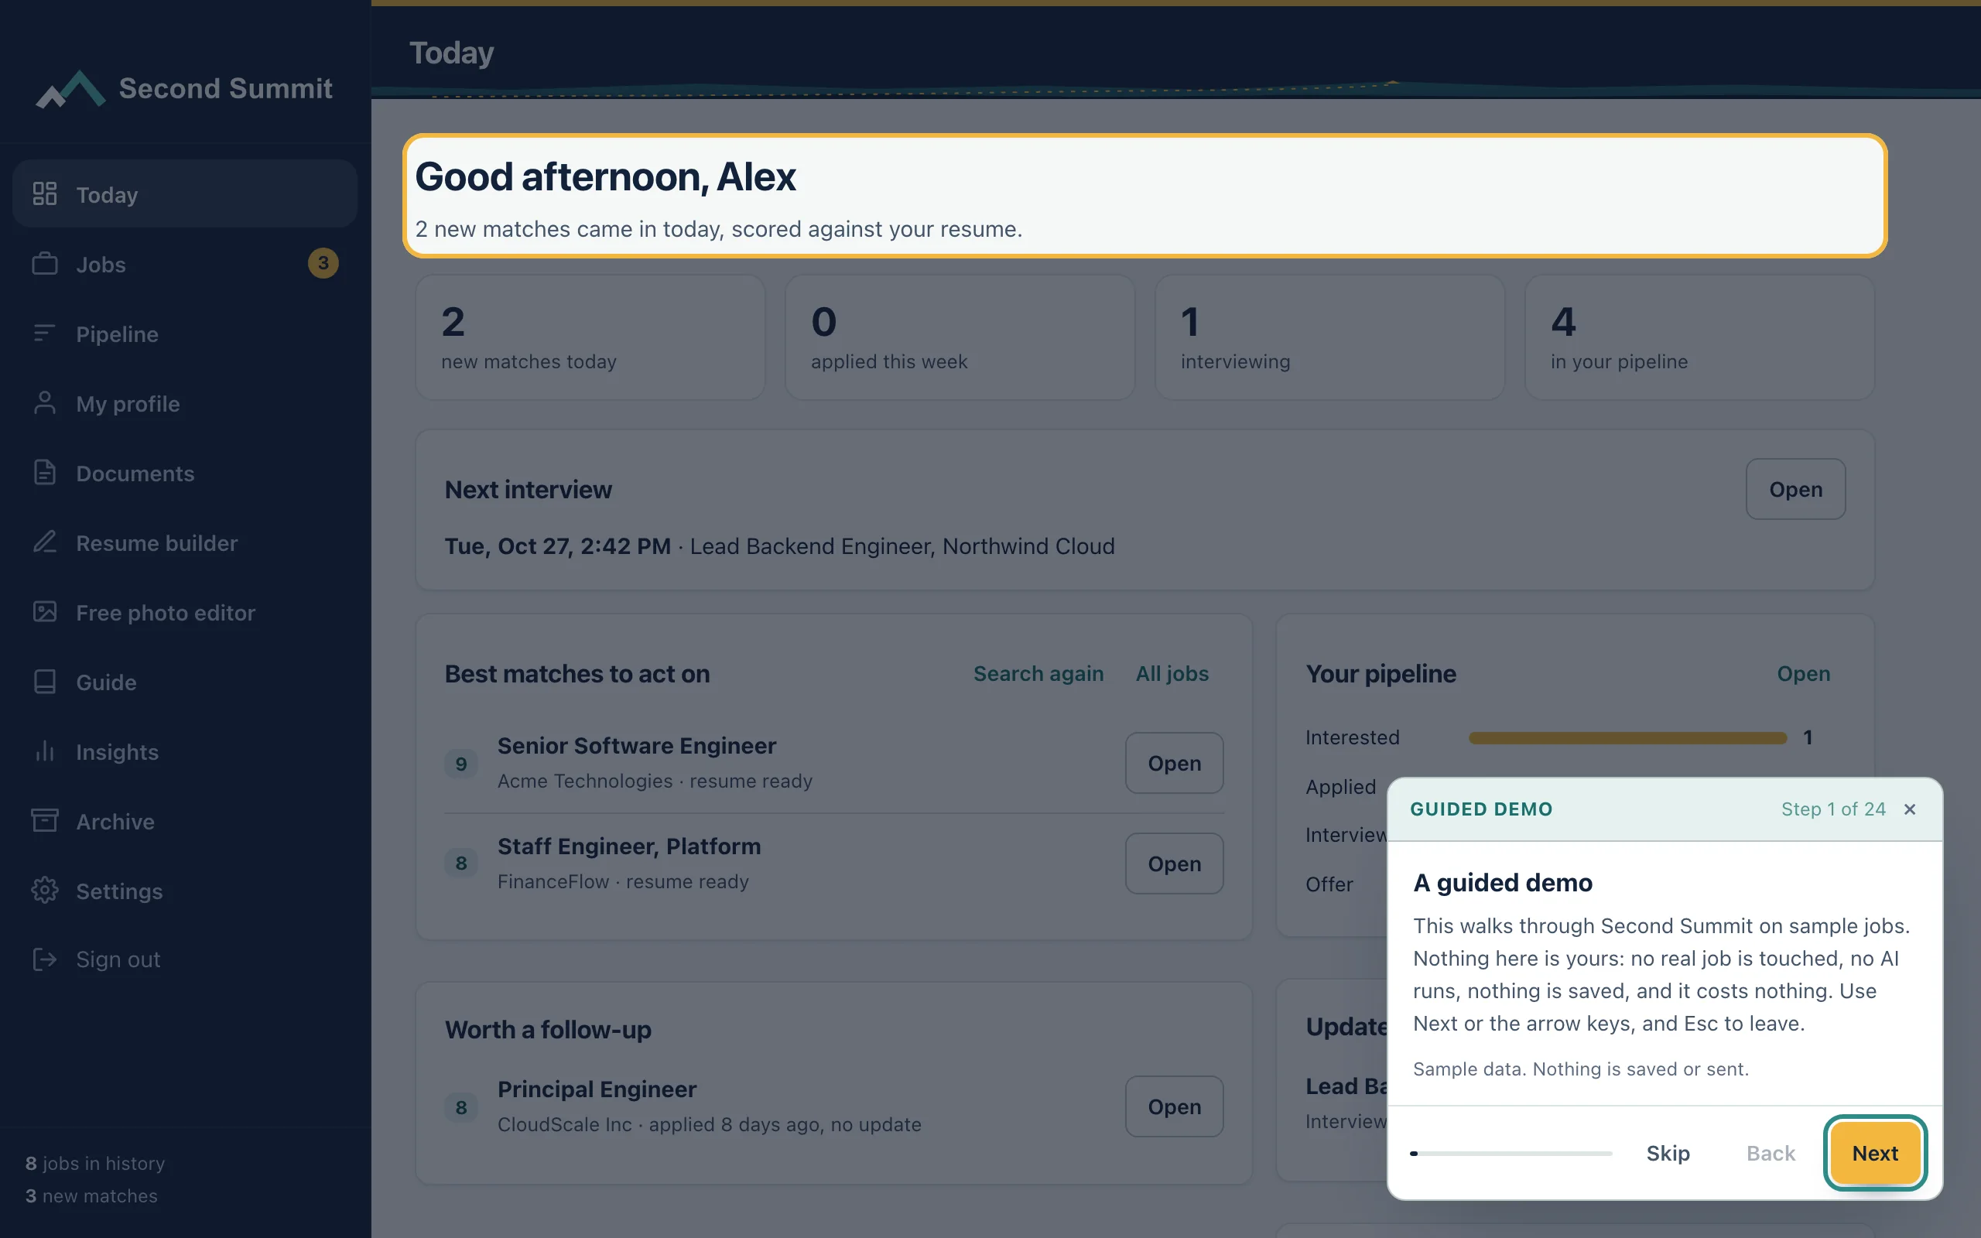Click the Documents file icon

[x=44, y=473]
